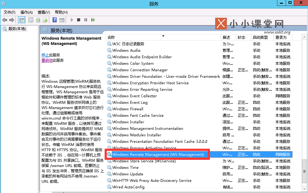The height and width of the screenshot is (193, 308).
Task: Select the W3C 日志记录服务 row
Action: (x=199, y=44)
